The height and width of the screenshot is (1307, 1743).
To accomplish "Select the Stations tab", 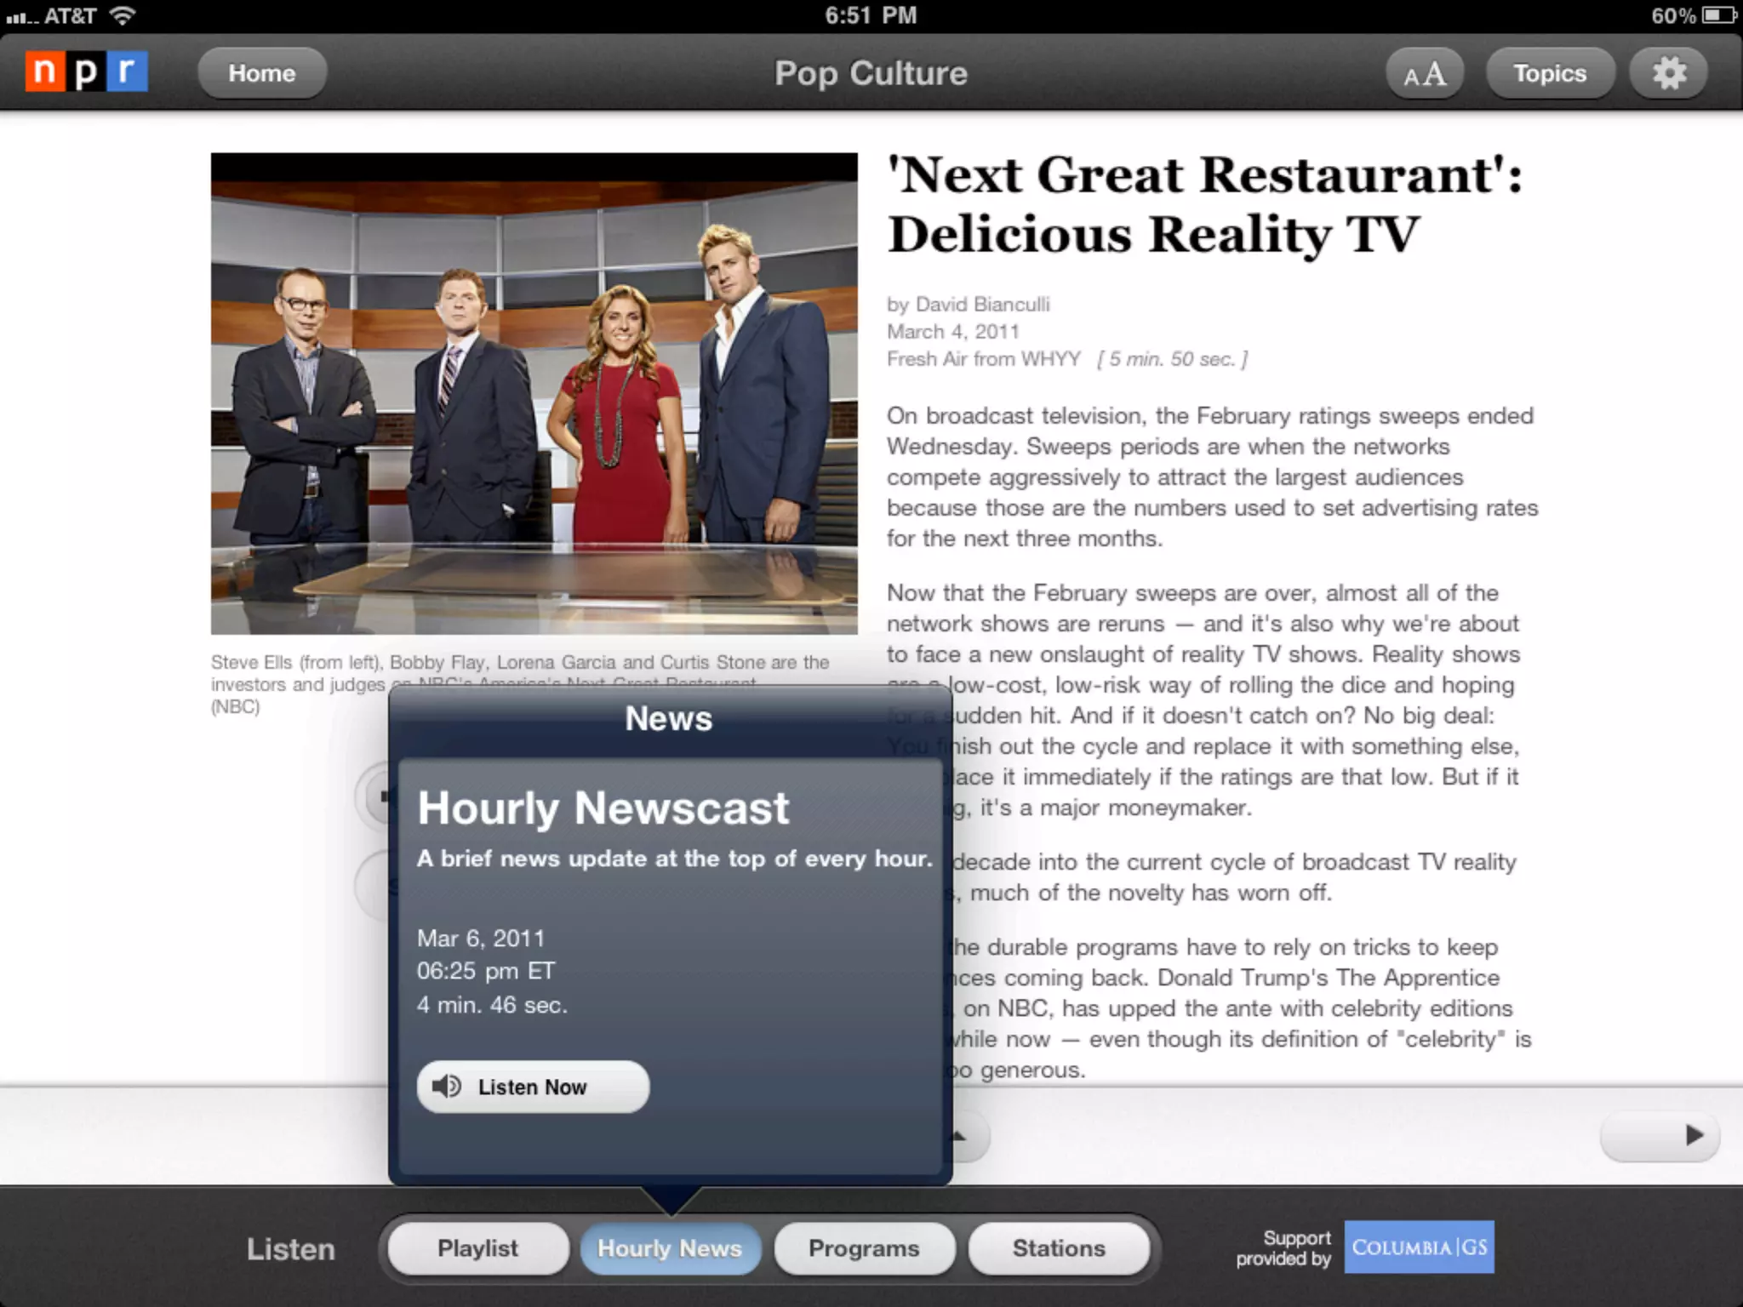I will pyautogui.click(x=1059, y=1248).
